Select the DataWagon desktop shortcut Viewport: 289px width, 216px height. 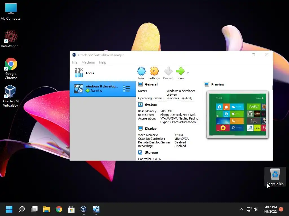(11, 39)
